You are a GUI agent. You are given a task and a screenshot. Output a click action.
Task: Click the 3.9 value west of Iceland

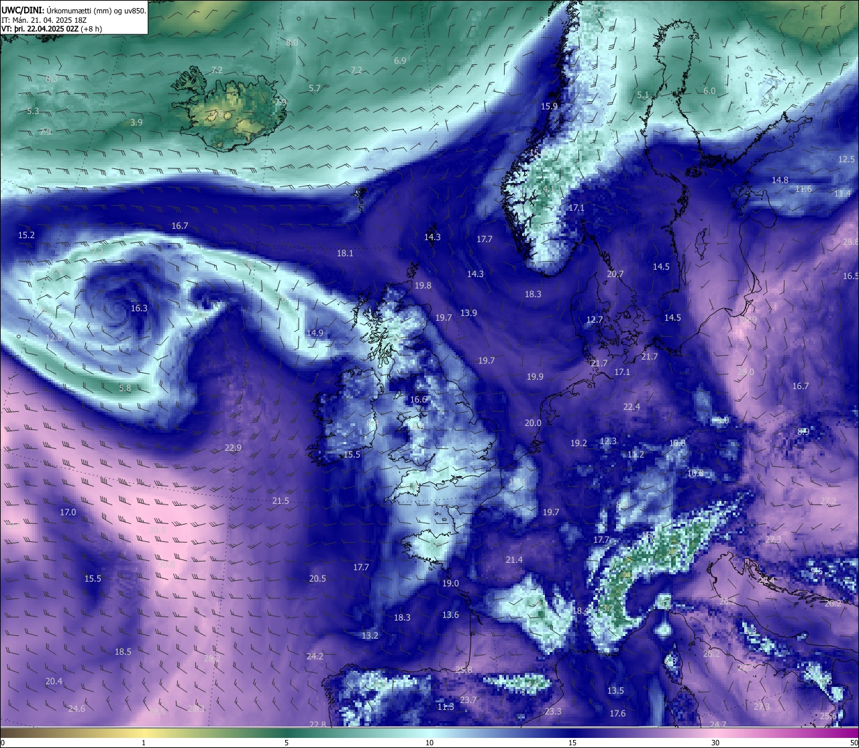click(x=136, y=123)
